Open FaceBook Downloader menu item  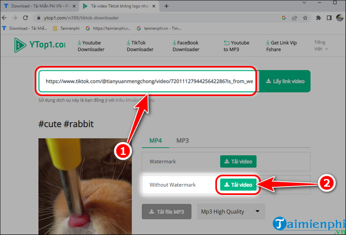tap(186, 46)
